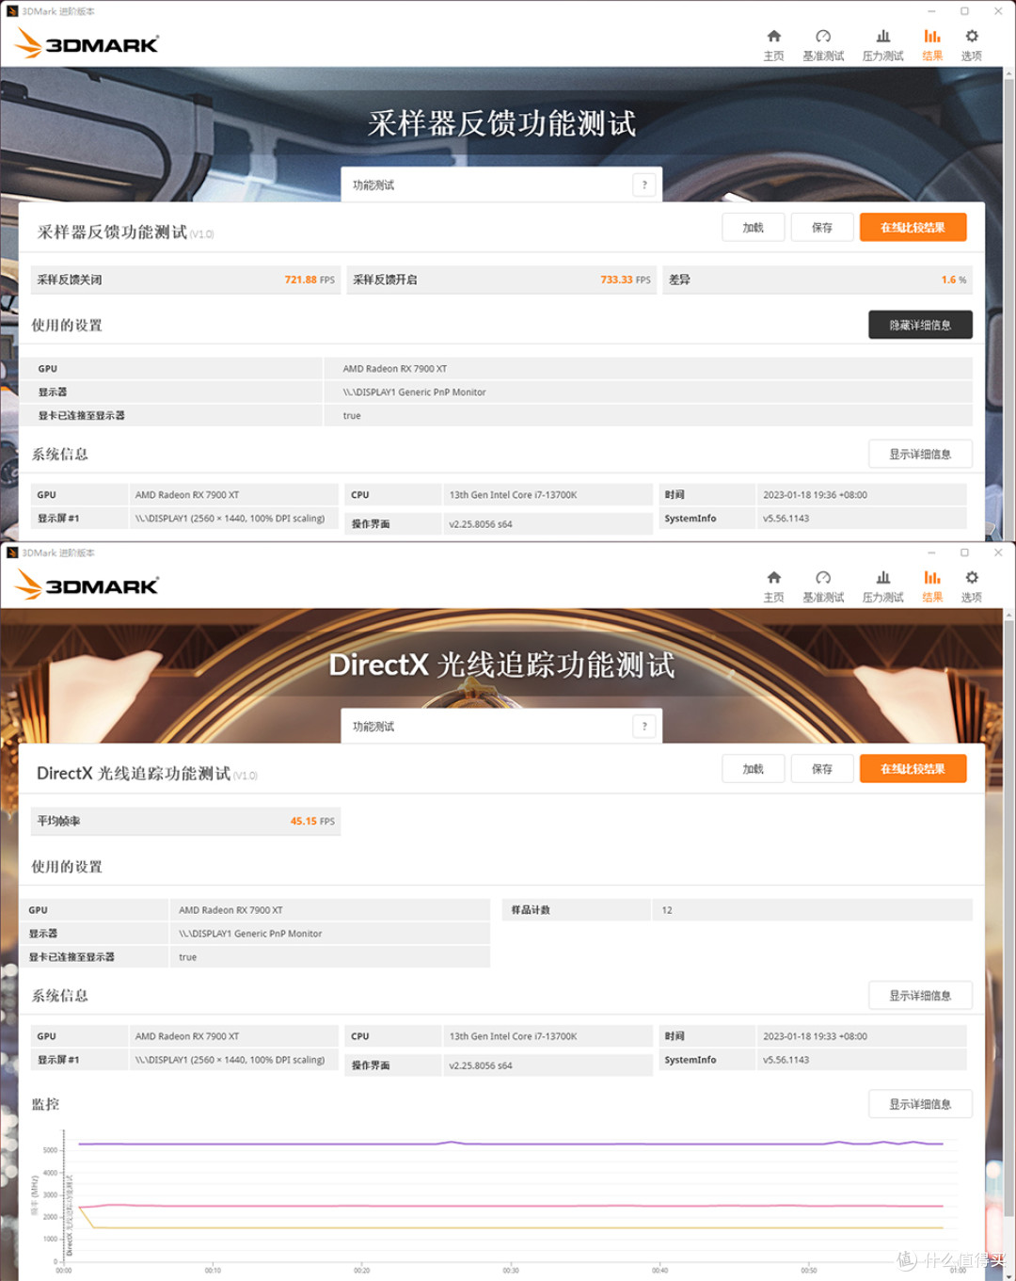This screenshot has height=1281, width=1016.
Task: Click sample count value 12
Action: (x=667, y=910)
